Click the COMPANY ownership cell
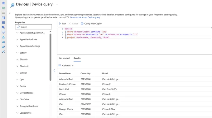The image size is (212, 118). (x=86, y=104)
